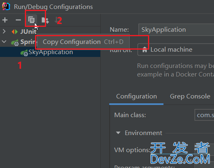This screenshot has height=168, width=214.
Task: Click the Remove Configuration minus icon
Action: pos(18,20)
